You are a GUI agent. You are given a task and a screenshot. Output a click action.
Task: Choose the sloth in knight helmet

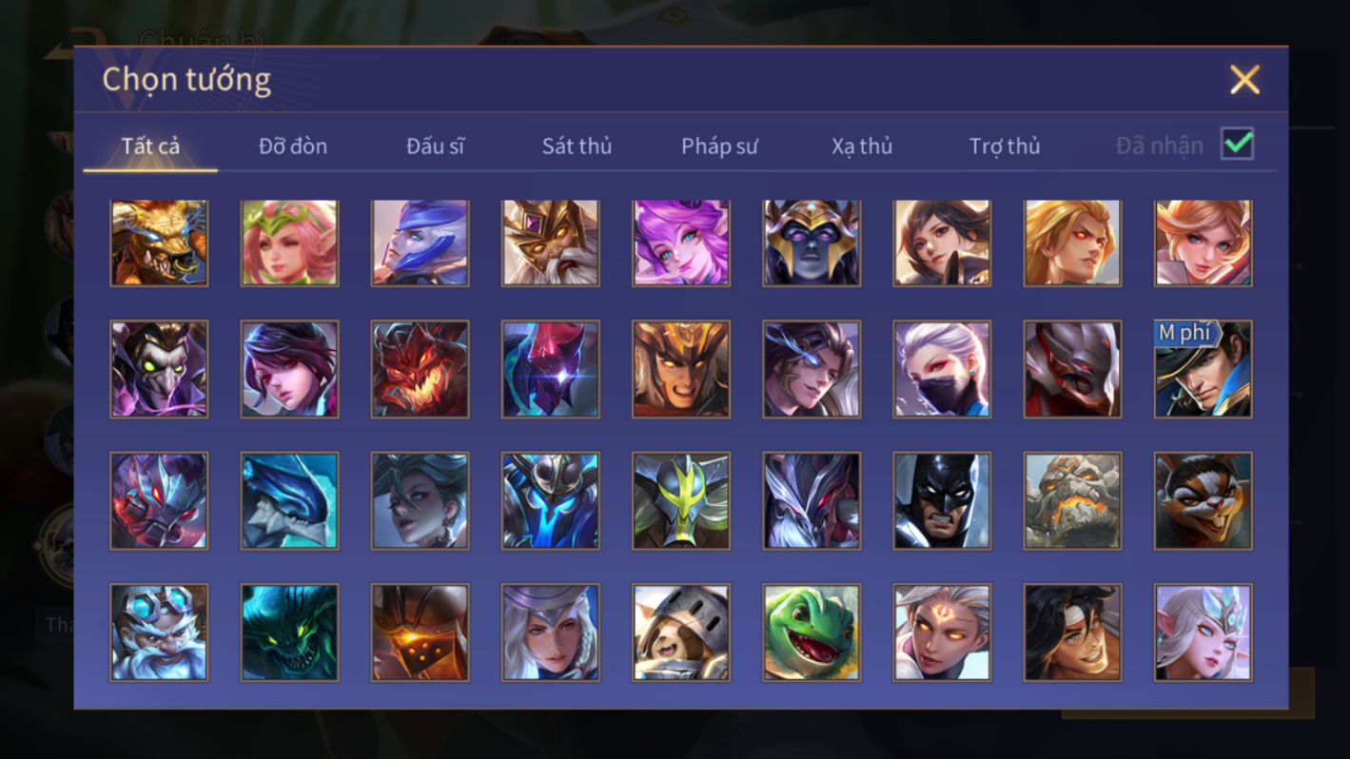coord(681,632)
